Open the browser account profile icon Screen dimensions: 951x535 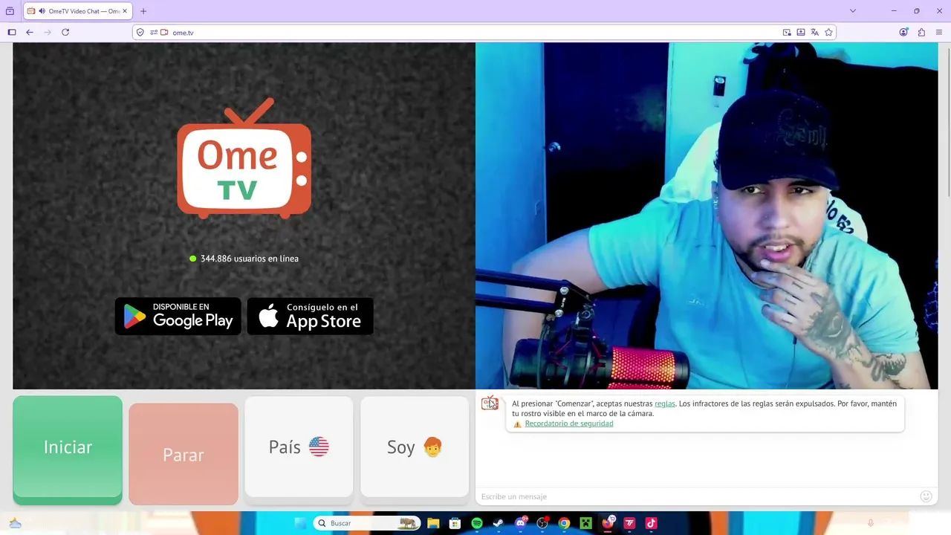(x=903, y=32)
